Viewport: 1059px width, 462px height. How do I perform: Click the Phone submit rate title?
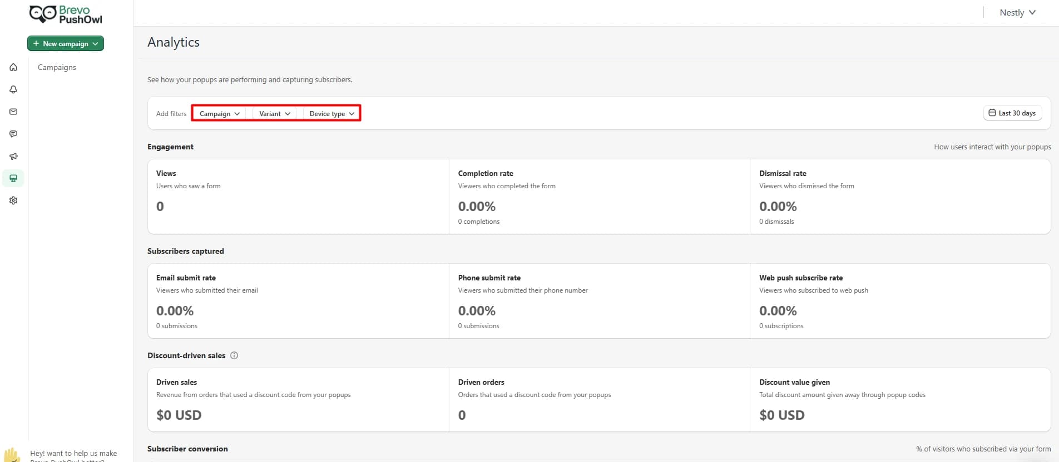point(489,278)
